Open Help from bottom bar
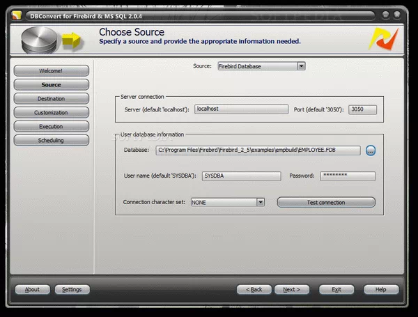Viewport: 418px width, 317px height. coord(381,290)
